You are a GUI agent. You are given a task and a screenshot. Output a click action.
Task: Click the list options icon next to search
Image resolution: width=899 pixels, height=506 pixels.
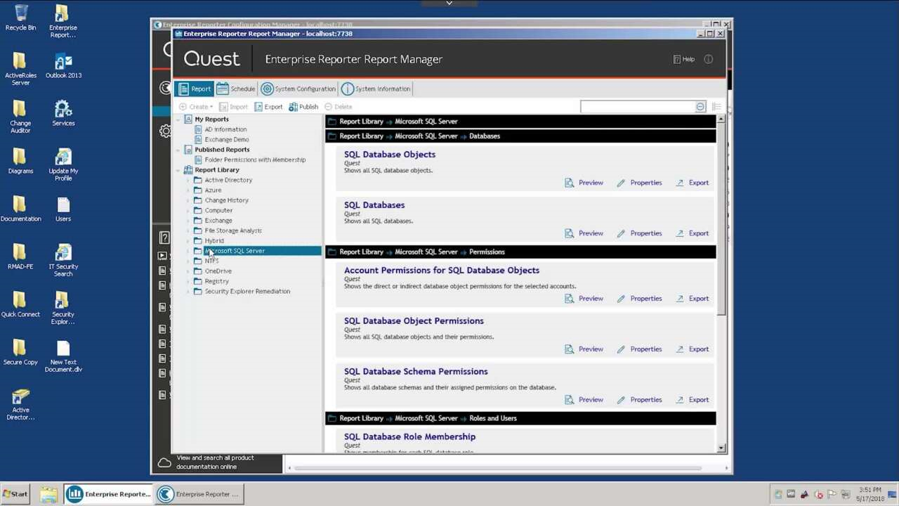[716, 106]
